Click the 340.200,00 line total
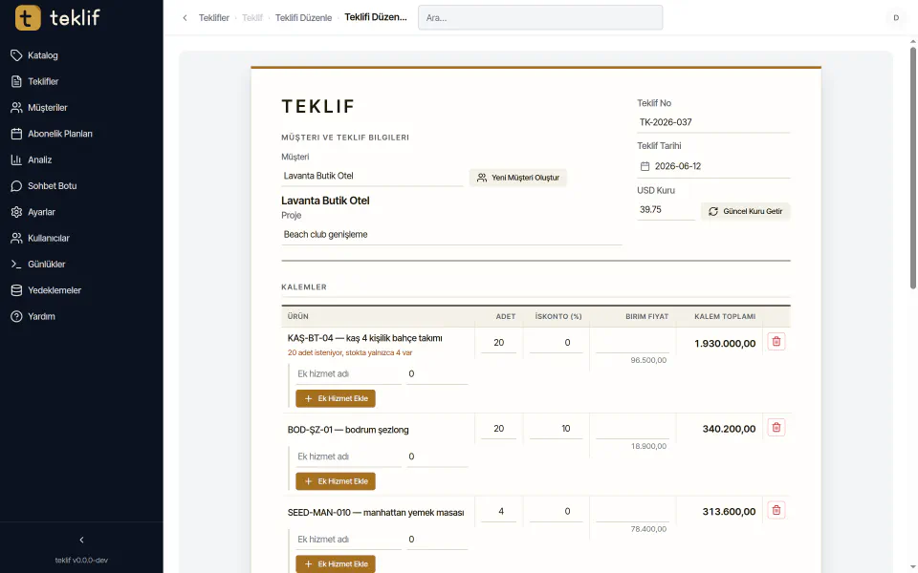Image resolution: width=918 pixels, height=573 pixels. [x=729, y=429]
